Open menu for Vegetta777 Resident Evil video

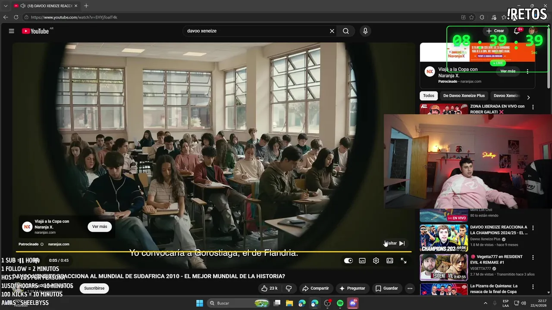(x=533, y=257)
